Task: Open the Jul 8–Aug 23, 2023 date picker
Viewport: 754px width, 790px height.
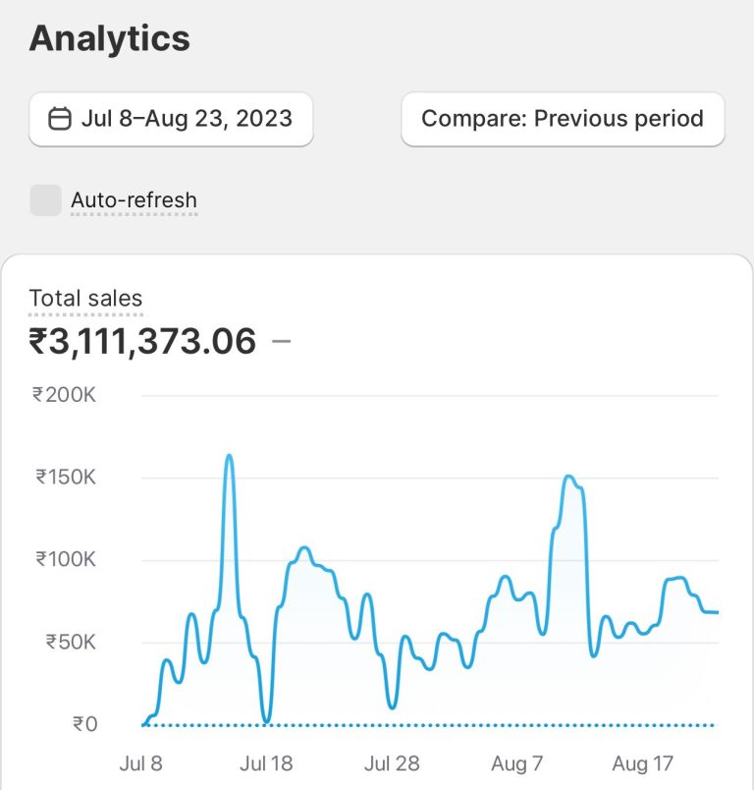Action: click(171, 119)
